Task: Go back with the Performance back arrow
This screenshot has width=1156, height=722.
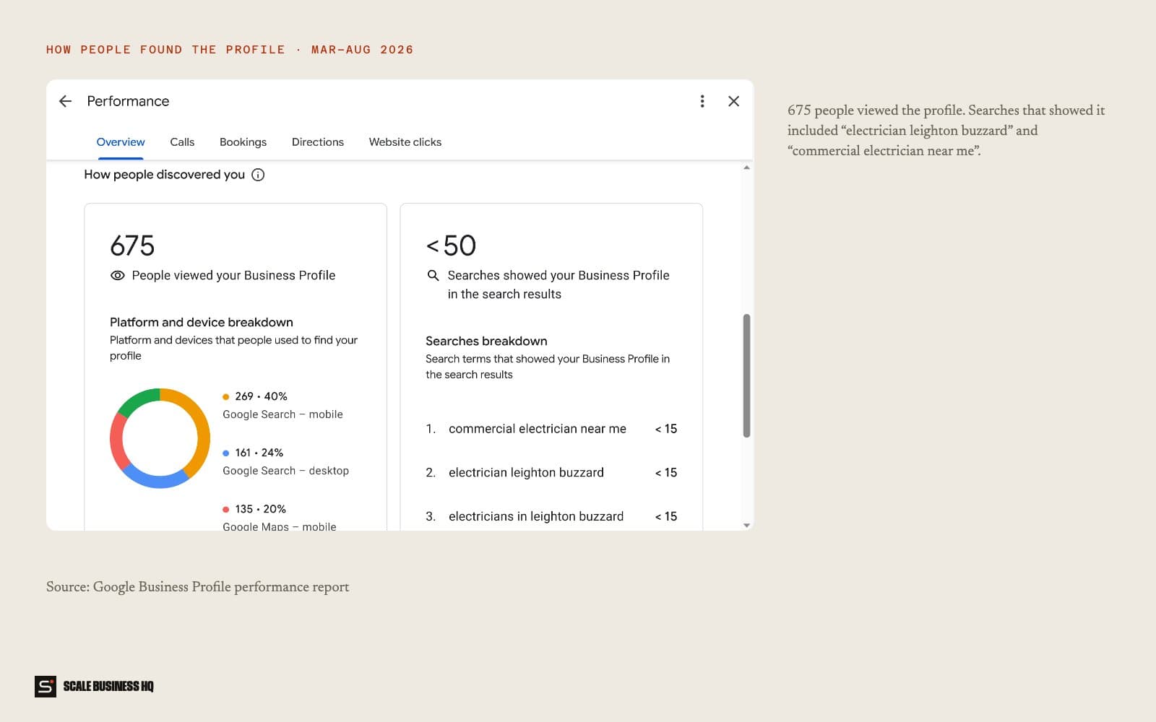Action: point(65,101)
